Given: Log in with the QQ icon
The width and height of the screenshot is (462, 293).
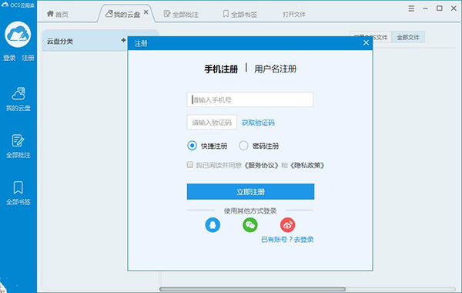Looking at the screenshot, I should coord(213,225).
